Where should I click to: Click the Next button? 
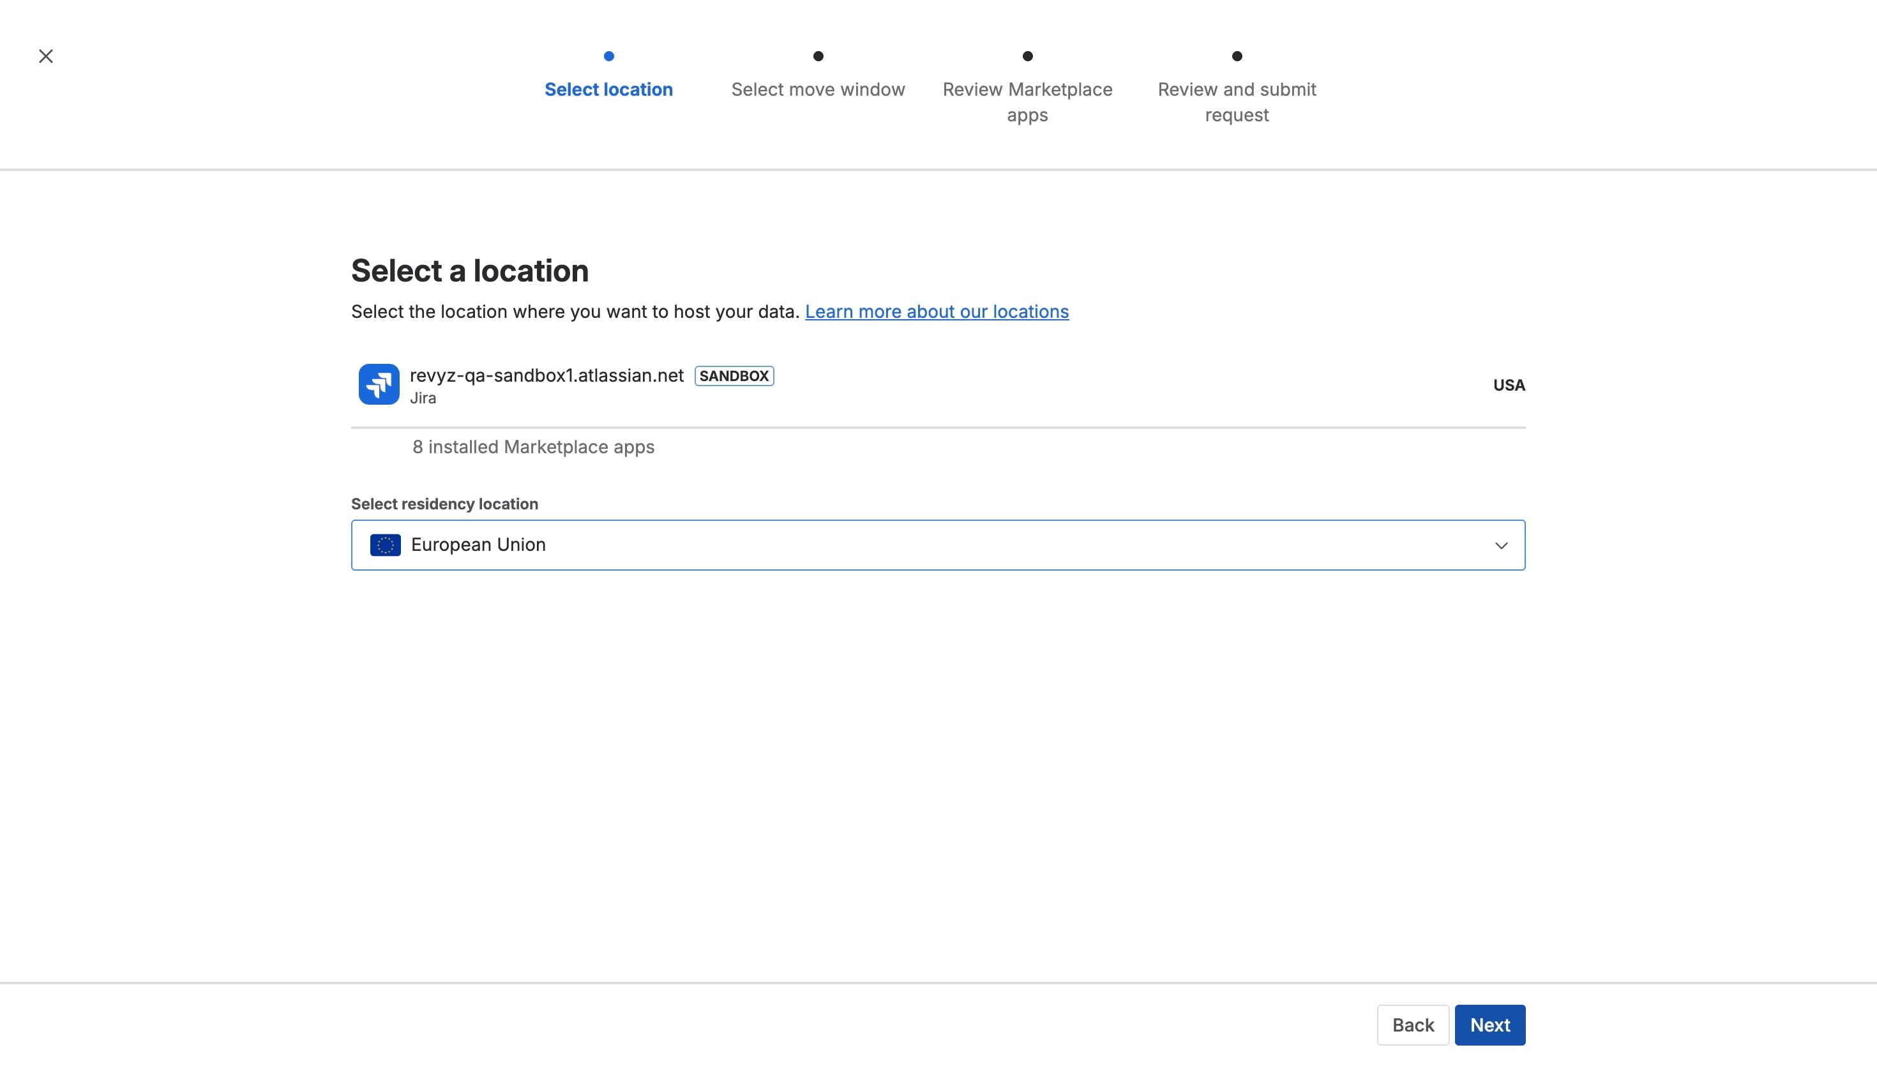click(x=1489, y=1025)
